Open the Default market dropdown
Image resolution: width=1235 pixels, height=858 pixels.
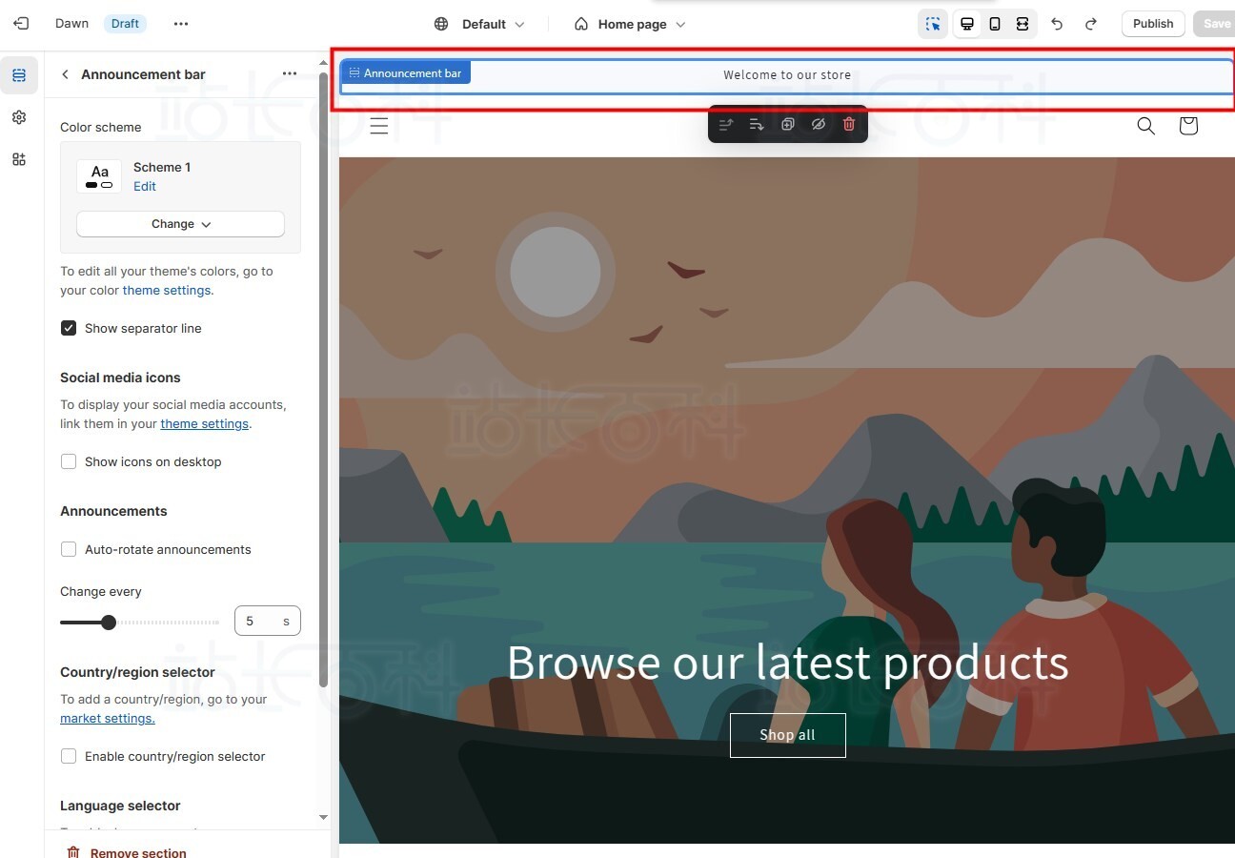[479, 24]
